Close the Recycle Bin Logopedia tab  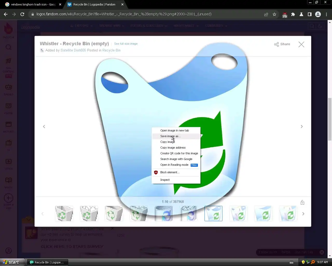[x=122, y=4]
